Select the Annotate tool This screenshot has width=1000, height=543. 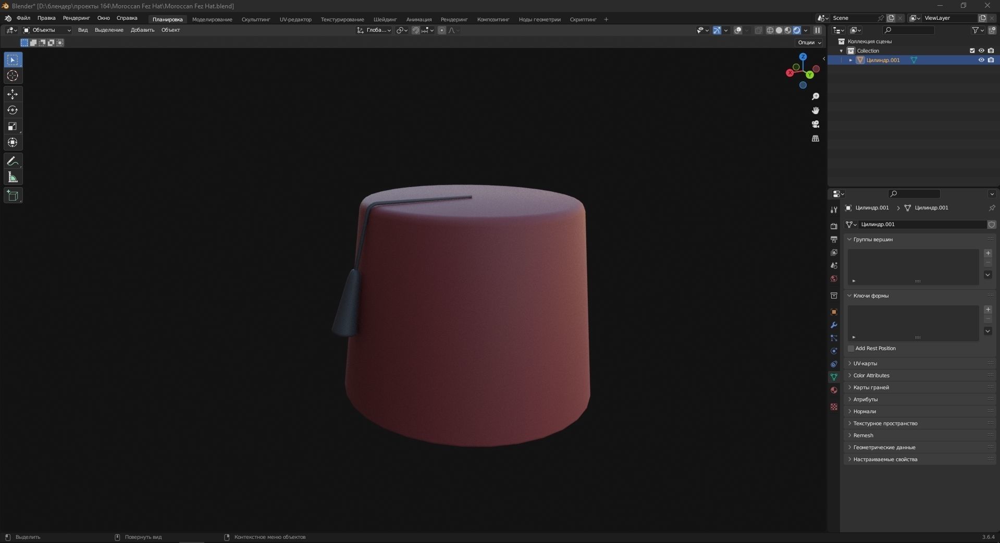pos(13,161)
